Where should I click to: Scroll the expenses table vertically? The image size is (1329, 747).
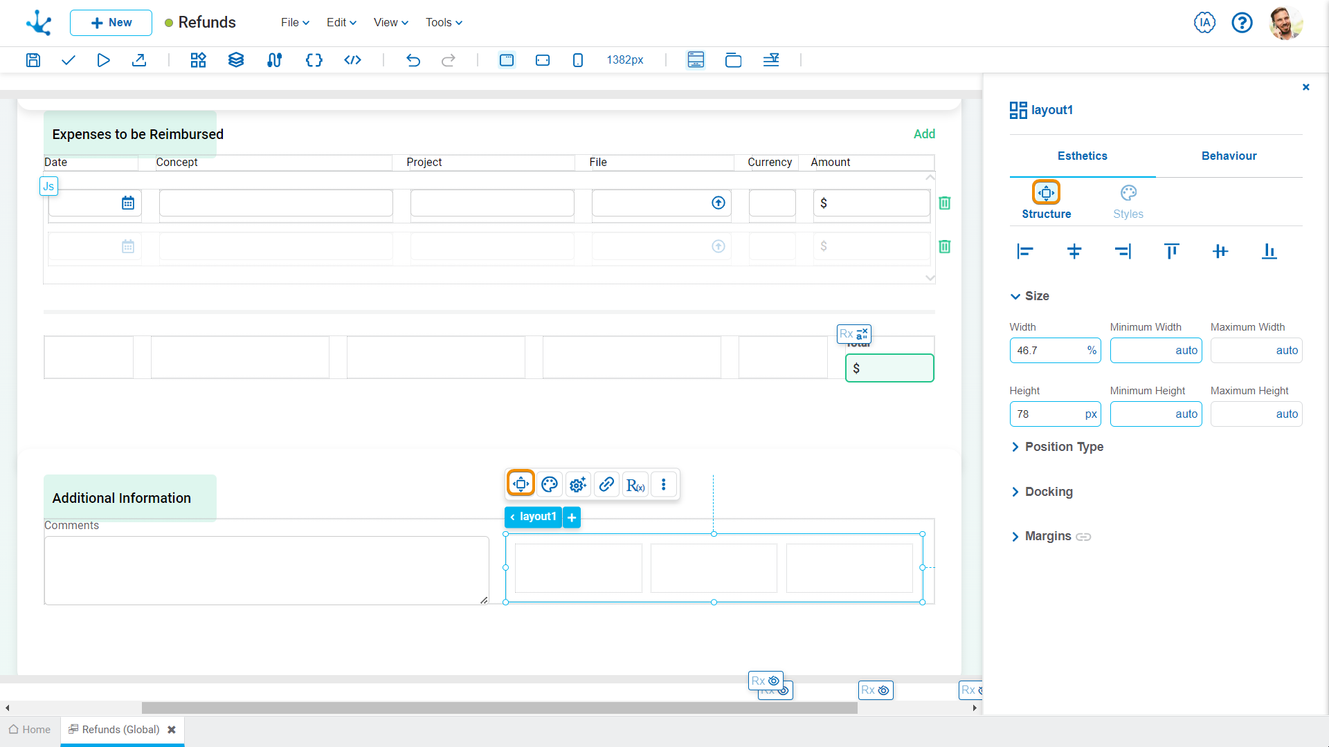point(931,225)
